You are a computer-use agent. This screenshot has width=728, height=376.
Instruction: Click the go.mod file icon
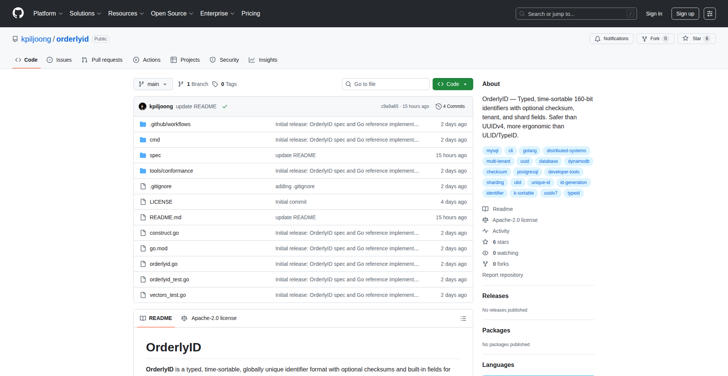point(143,248)
